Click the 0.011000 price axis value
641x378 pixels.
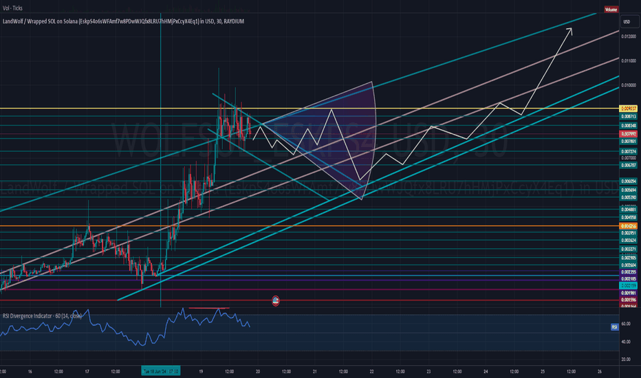629,61
